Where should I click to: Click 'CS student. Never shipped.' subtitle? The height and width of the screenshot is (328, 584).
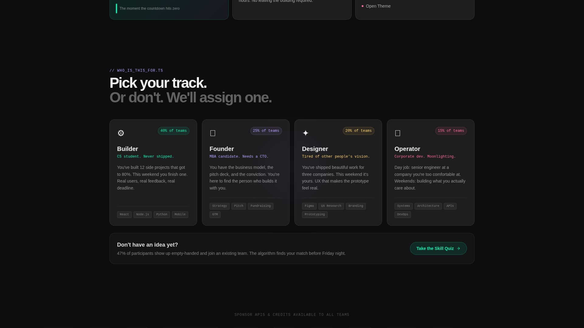(x=145, y=157)
